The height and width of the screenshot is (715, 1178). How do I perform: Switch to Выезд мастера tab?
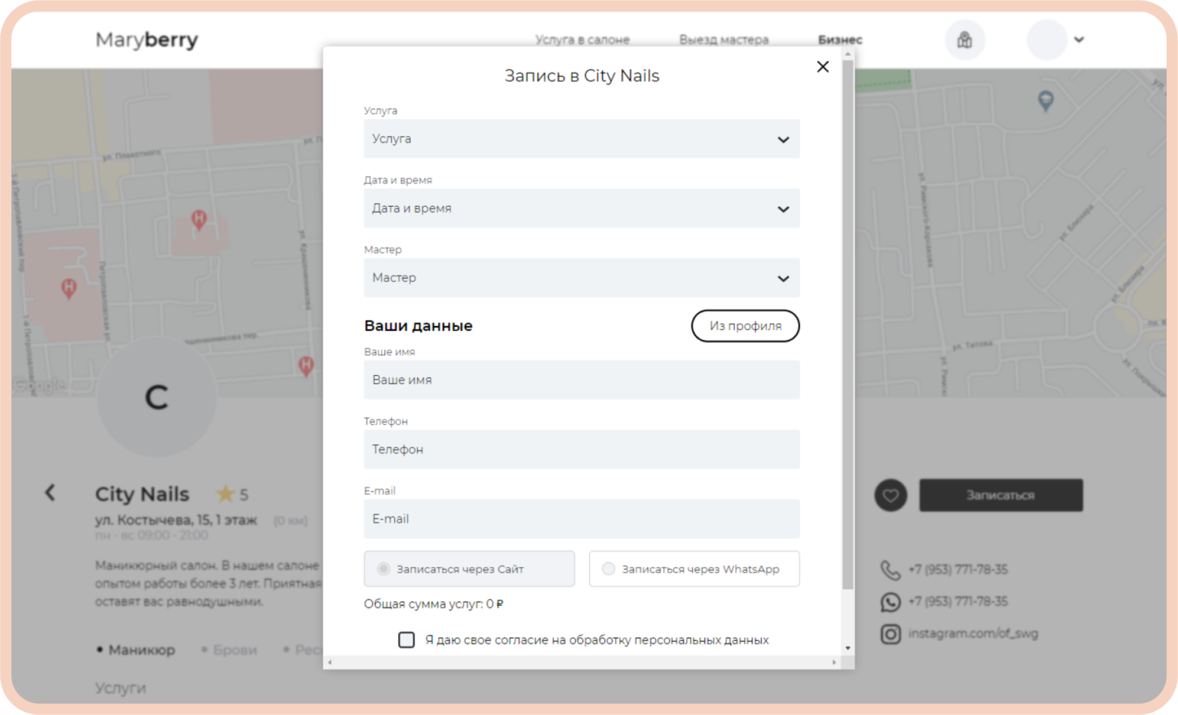coord(724,40)
